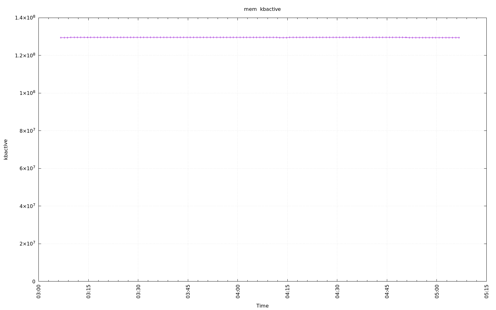Select the 04:15 time tick label
Viewport: 496px width, 310px height.
coord(287,292)
